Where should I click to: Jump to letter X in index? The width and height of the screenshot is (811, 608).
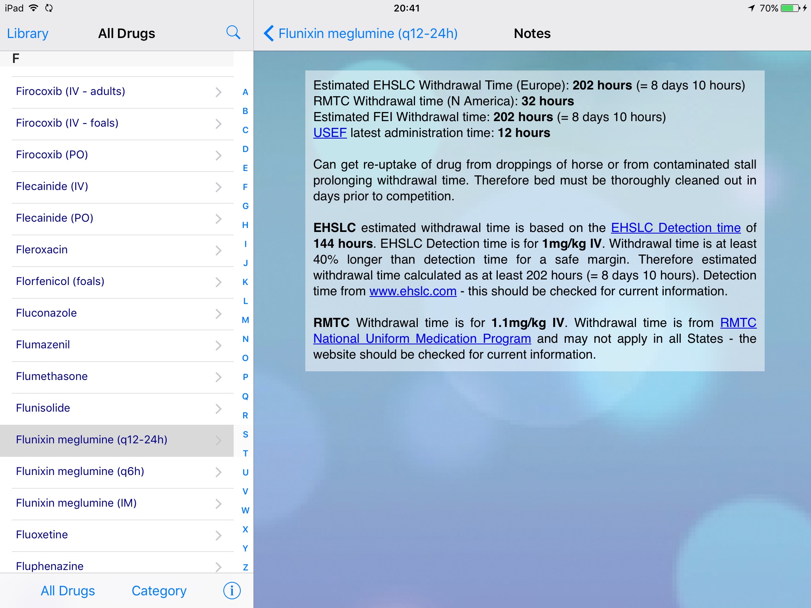click(246, 529)
